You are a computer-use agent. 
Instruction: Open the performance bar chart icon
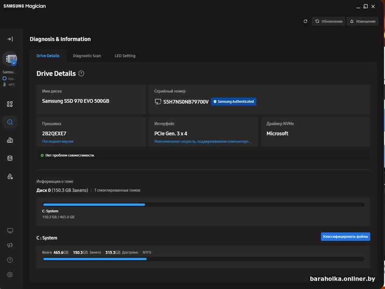(10, 140)
